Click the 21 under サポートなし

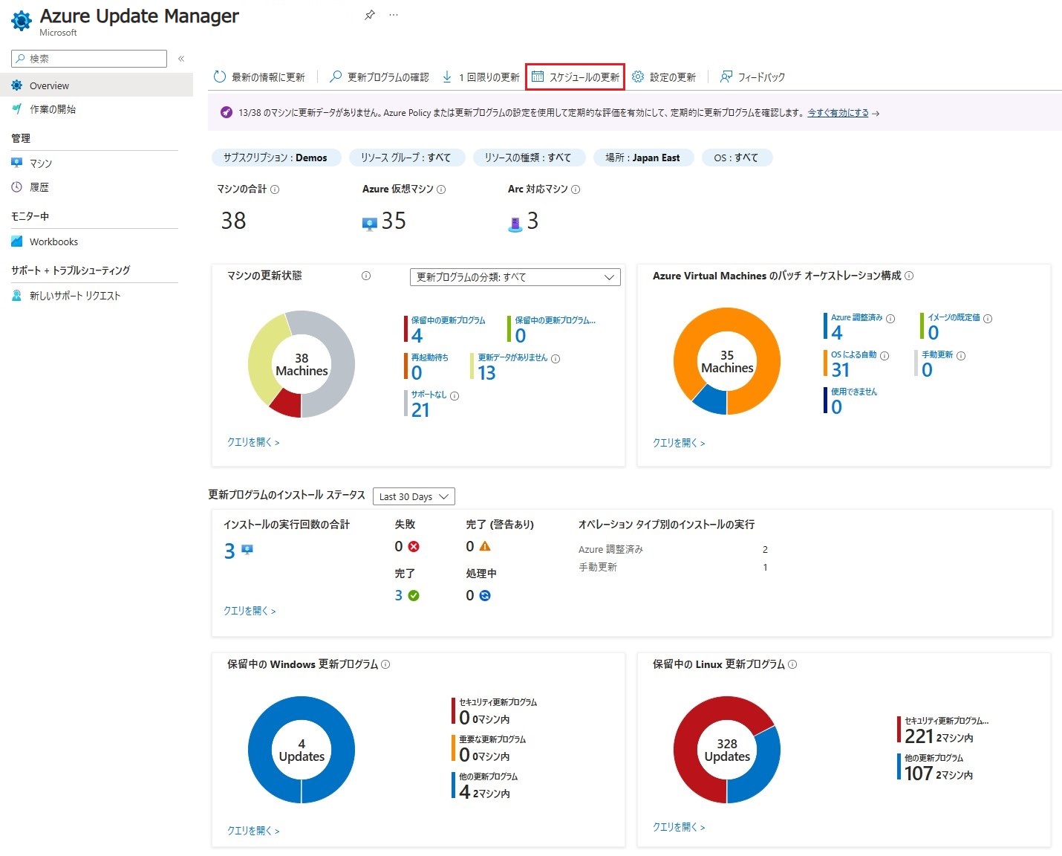click(x=420, y=410)
